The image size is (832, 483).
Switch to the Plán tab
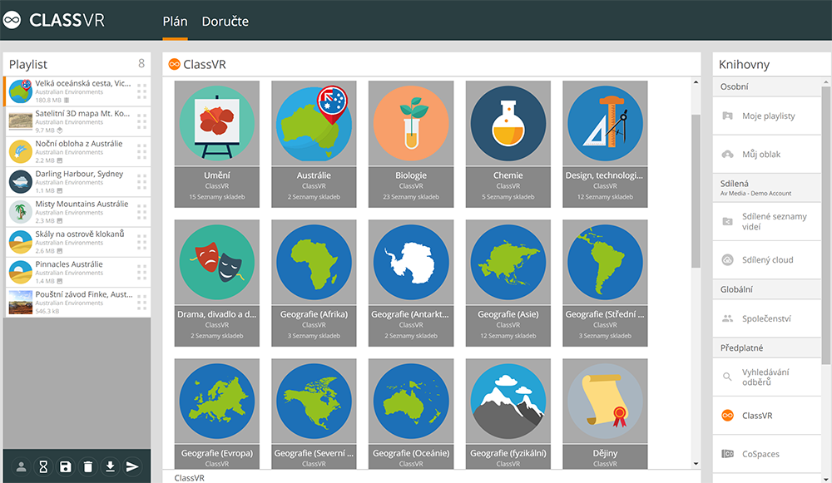175,22
